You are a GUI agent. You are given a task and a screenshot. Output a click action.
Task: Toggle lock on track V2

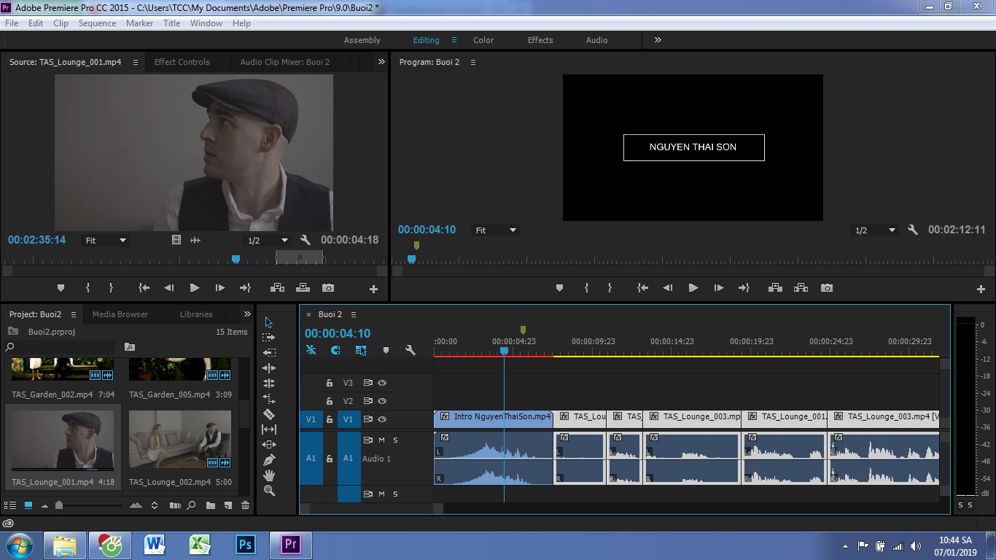[x=329, y=401]
